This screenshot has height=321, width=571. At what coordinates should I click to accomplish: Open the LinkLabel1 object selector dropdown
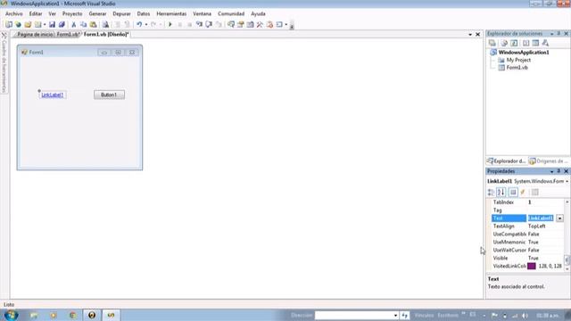tap(567, 181)
